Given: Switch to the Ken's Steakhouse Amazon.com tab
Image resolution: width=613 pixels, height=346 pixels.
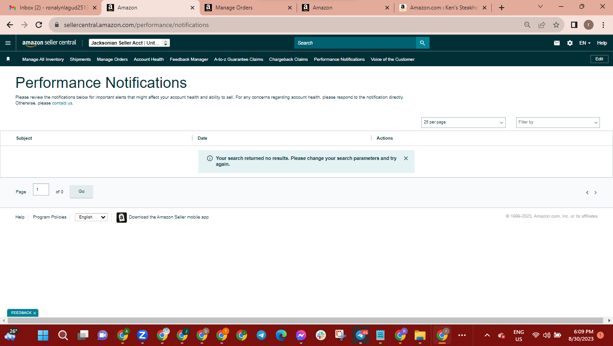Looking at the screenshot, I should [443, 8].
